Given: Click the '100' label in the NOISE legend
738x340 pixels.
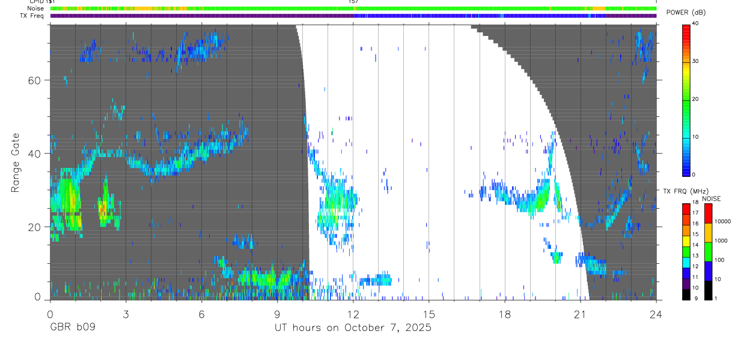Looking at the screenshot, I should point(719,261).
